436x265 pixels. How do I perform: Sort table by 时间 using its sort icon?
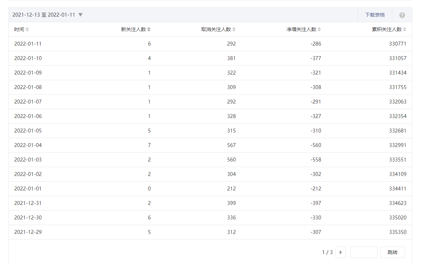pos(27,29)
